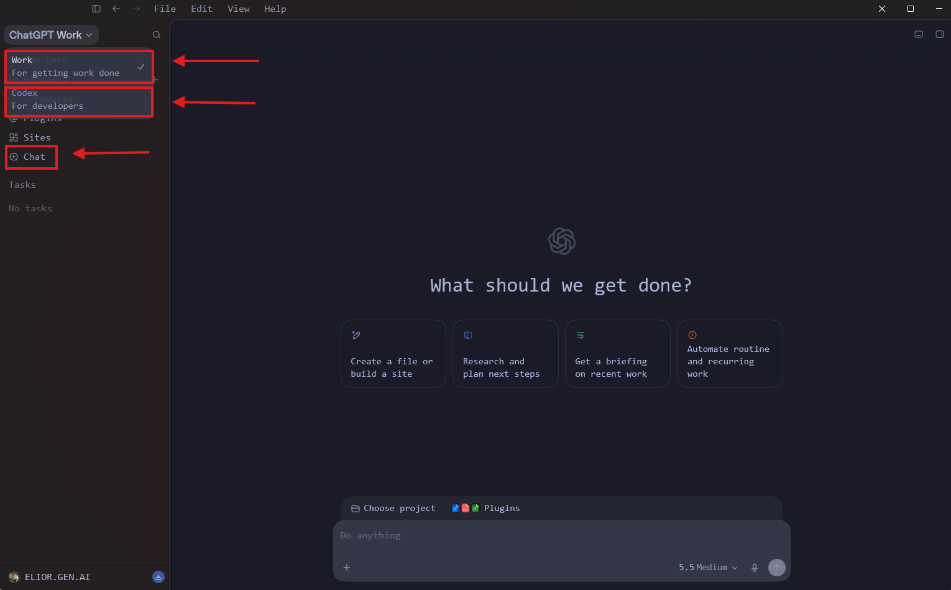The width and height of the screenshot is (951, 590).
Task: Toggle the right side panel icon
Action: click(940, 34)
